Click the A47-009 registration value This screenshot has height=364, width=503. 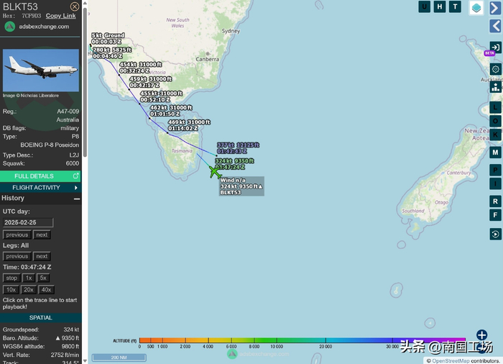[68, 112]
